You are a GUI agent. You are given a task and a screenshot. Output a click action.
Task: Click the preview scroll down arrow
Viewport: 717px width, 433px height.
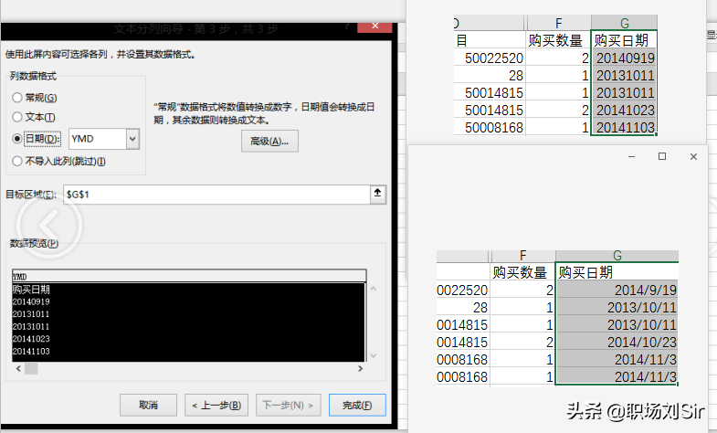click(374, 355)
